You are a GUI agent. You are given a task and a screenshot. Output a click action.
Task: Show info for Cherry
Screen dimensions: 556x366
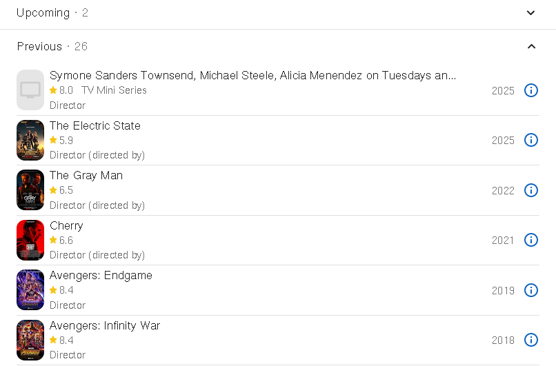(531, 240)
